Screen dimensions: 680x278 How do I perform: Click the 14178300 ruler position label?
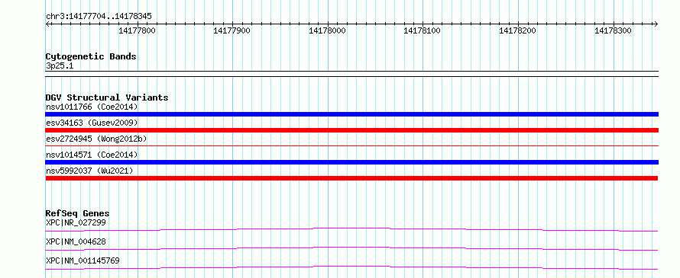[x=613, y=31]
